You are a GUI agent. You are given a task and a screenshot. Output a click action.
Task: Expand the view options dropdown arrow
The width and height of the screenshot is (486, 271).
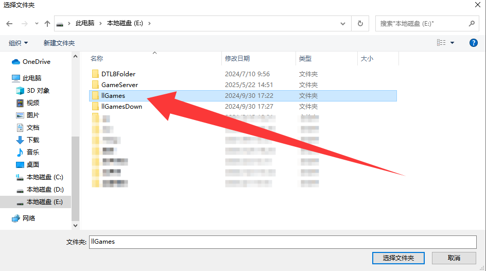click(x=453, y=43)
